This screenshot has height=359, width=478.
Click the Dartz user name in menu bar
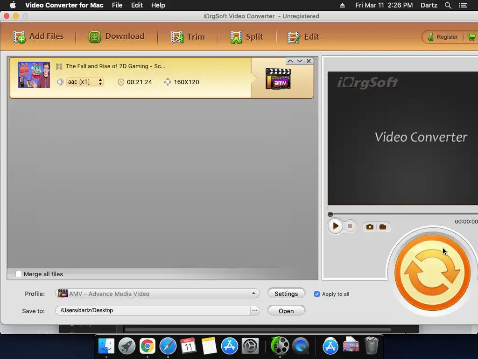pyautogui.click(x=429, y=5)
